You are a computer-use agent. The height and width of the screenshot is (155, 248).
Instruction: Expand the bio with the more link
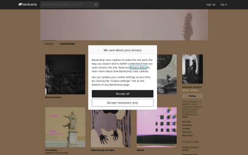pyautogui.click(x=185, y=117)
